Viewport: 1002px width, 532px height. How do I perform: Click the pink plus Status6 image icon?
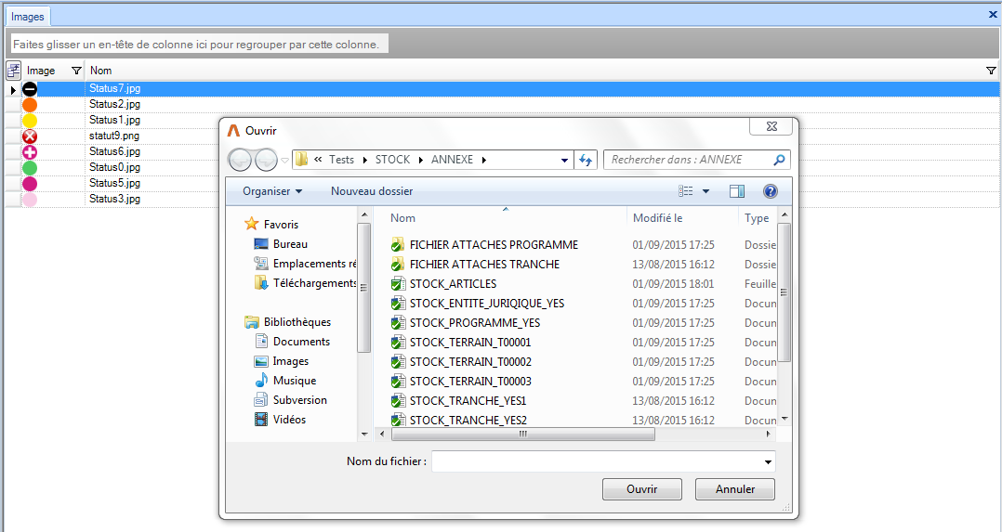(30, 152)
